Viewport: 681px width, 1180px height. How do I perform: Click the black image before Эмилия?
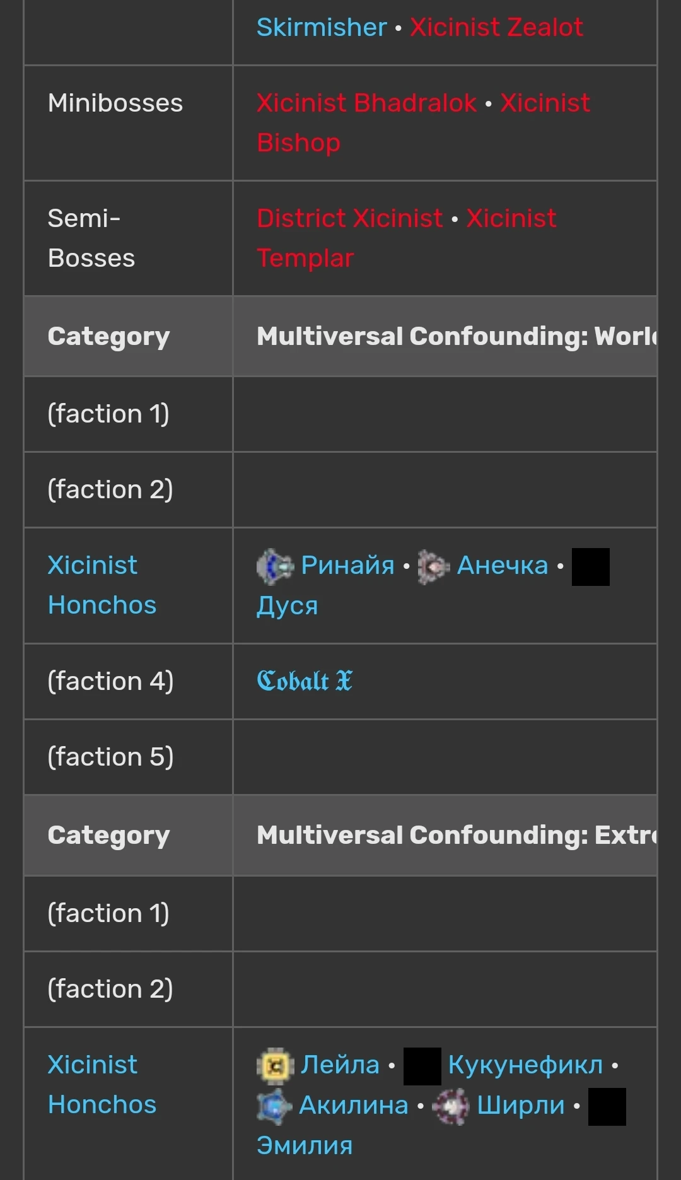pyautogui.click(x=607, y=1106)
